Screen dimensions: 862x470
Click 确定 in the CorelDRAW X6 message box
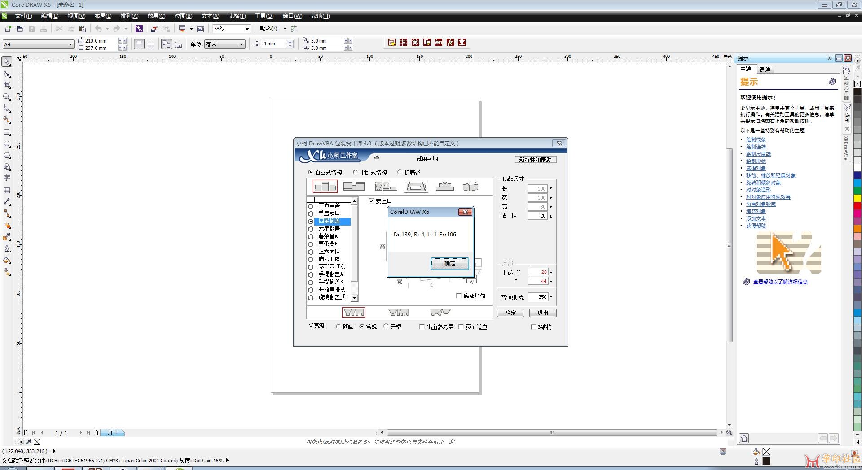(449, 264)
